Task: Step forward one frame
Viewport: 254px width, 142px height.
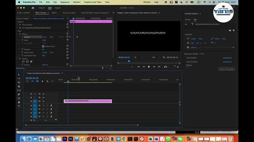Action: (x=154, y=67)
